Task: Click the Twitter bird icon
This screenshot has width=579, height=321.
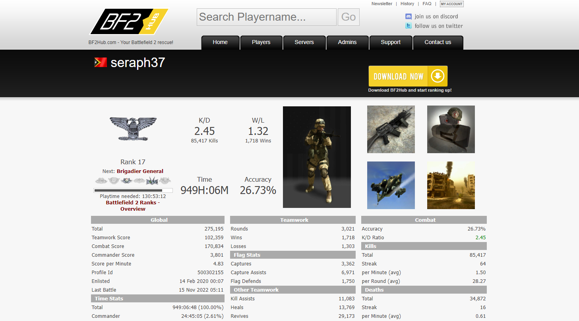Action: pyautogui.click(x=408, y=26)
